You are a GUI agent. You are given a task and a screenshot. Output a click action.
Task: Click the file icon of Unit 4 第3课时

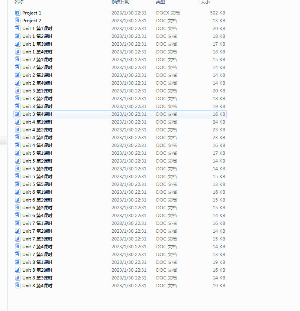pos(17,137)
